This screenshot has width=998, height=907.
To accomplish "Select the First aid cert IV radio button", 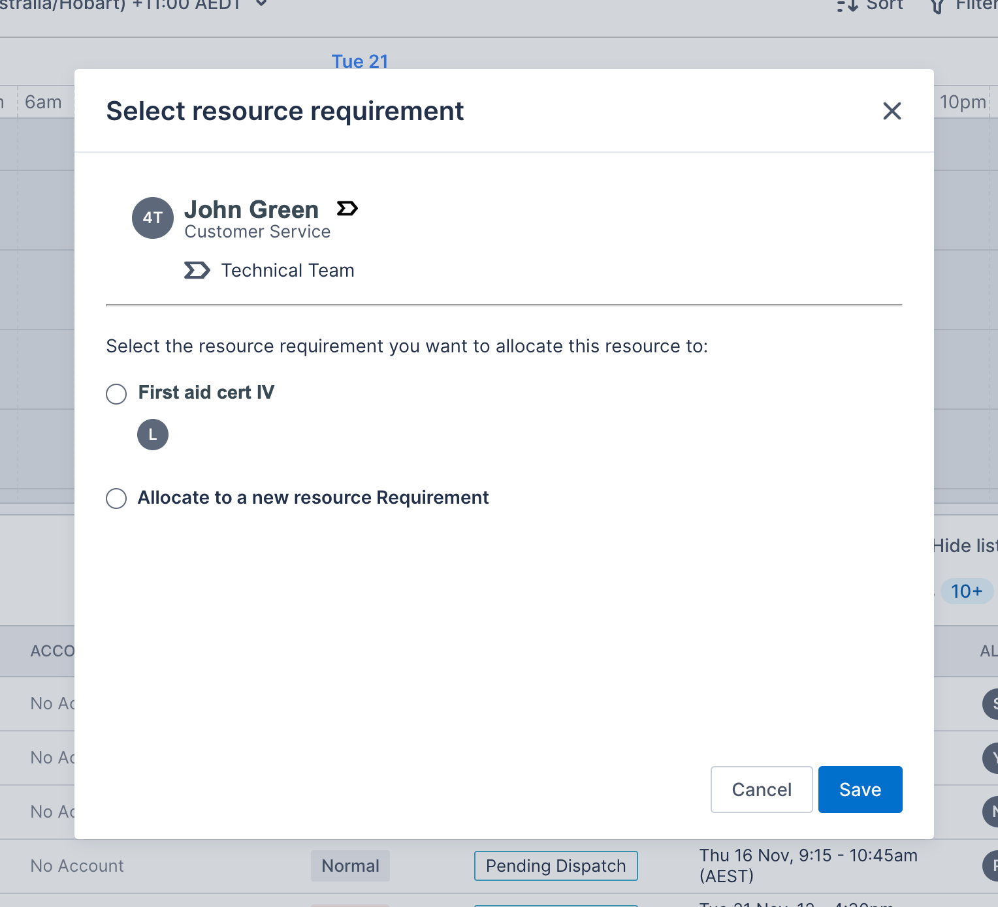I will (x=116, y=393).
